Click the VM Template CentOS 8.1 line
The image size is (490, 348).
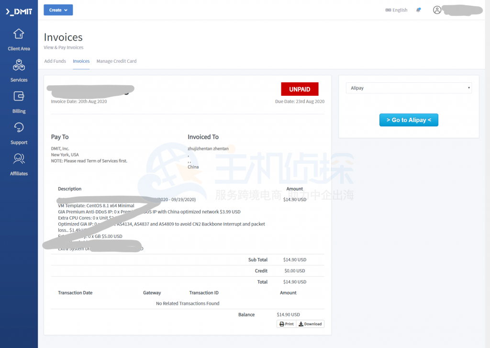[x=96, y=206]
